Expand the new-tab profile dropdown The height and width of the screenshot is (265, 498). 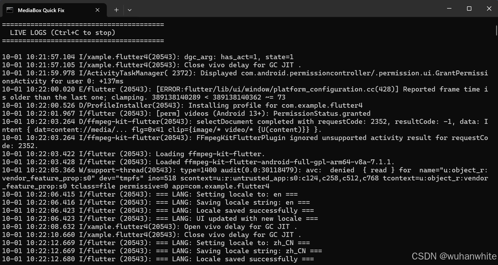tap(130, 10)
